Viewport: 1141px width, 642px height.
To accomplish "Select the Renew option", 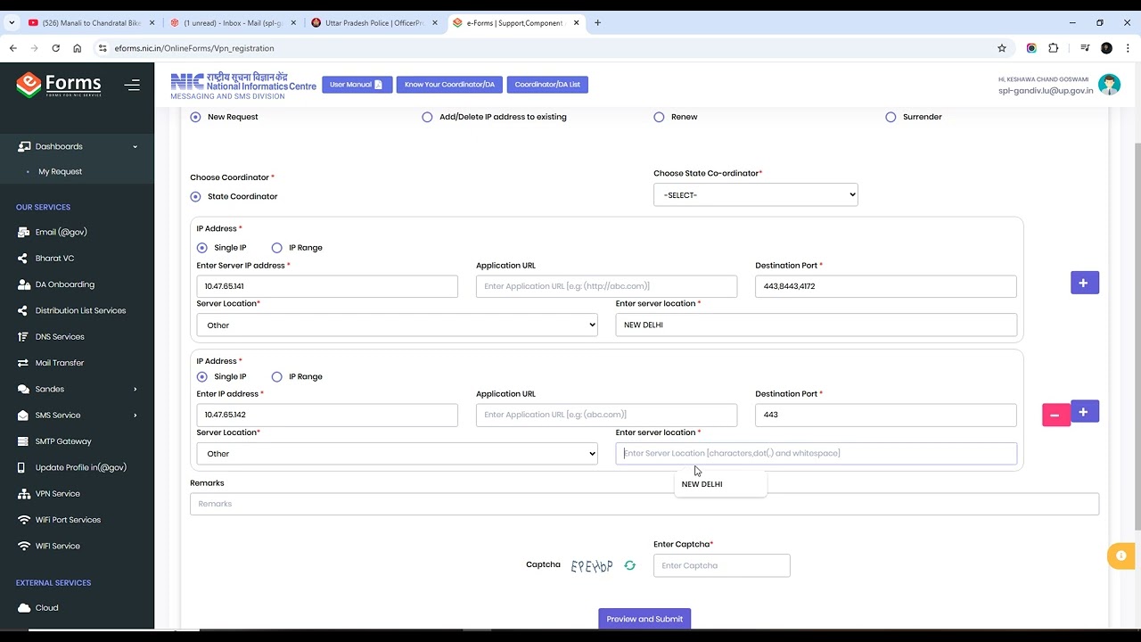I will pos(659,117).
